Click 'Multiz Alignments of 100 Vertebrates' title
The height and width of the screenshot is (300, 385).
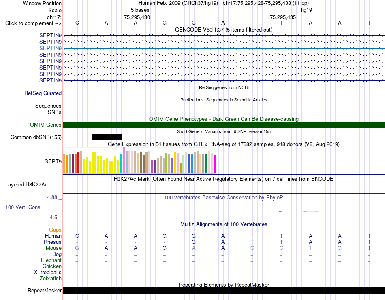[224, 224]
